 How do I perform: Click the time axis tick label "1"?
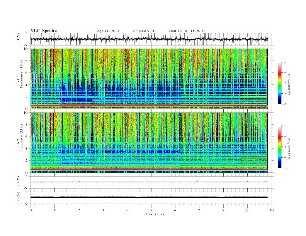[x=54, y=210]
